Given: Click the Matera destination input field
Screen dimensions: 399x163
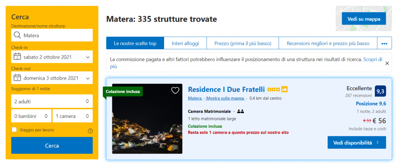Looking at the screenshot, I should click(56, 35).
